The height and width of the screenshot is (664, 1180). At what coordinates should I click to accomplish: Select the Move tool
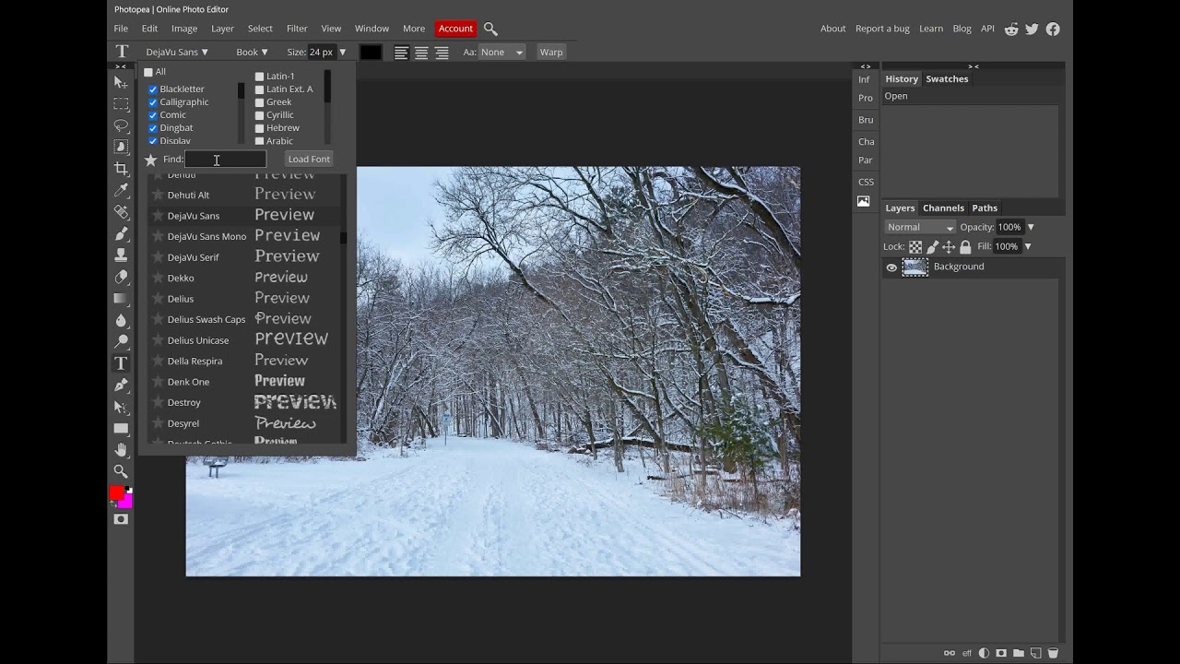tap(121, 82)
